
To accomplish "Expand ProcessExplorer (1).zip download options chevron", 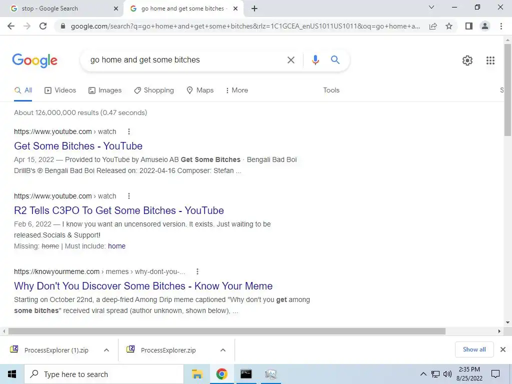I will click(106, 350).
